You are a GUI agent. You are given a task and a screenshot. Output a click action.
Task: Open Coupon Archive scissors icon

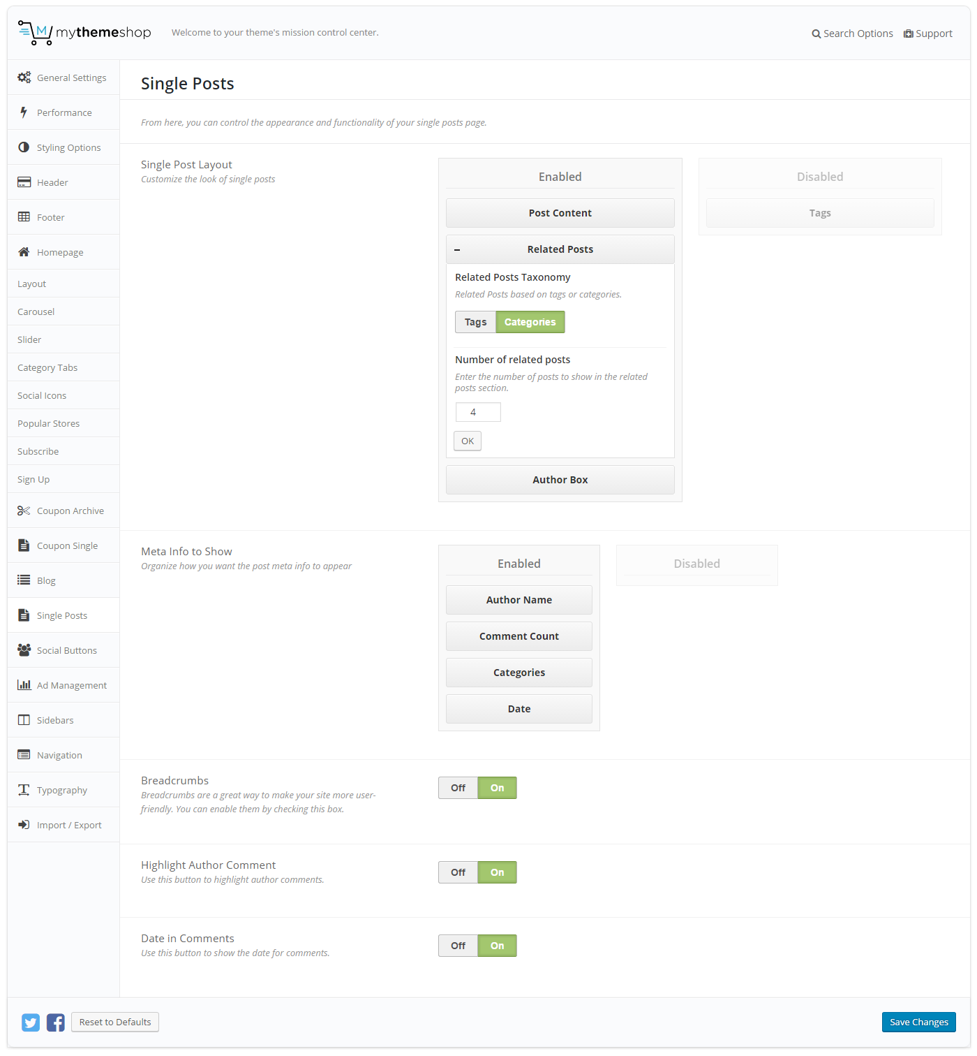[x=24, y=511]
